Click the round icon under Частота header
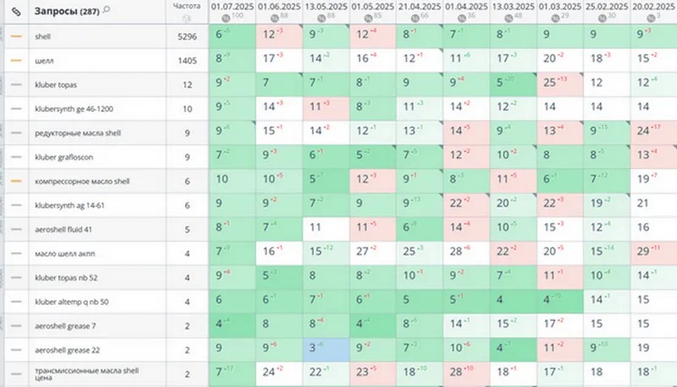This screenshot has height=387, width=677. pos(187,15)
